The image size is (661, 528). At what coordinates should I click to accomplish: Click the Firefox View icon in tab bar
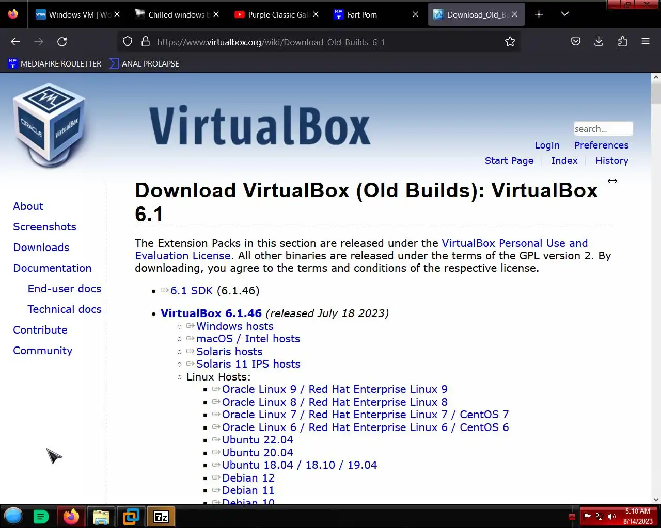click(x=13, y=14)
